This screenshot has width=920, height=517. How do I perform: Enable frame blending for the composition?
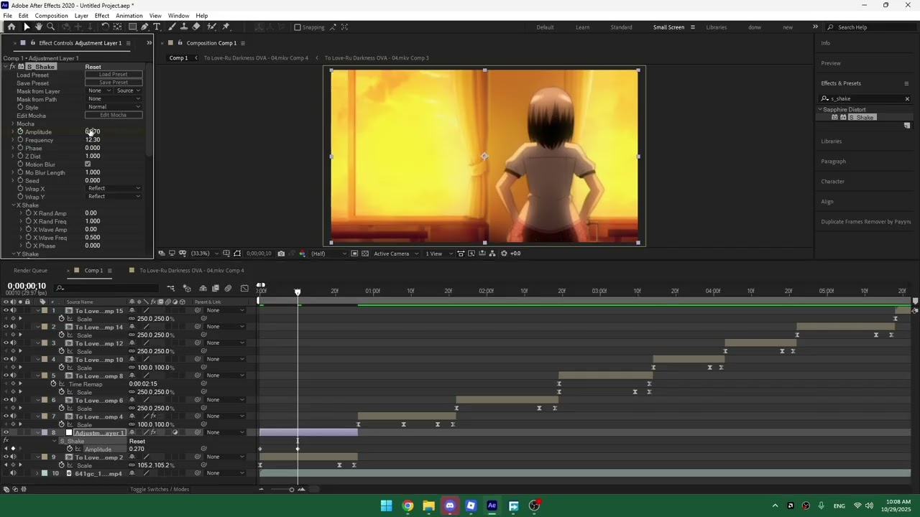coord(216,289)
